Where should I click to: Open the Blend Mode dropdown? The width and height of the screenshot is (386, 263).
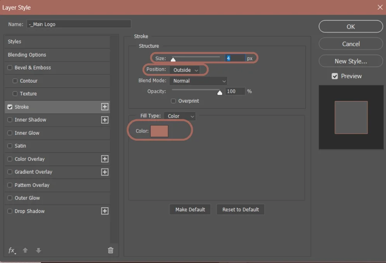point(198,81)
